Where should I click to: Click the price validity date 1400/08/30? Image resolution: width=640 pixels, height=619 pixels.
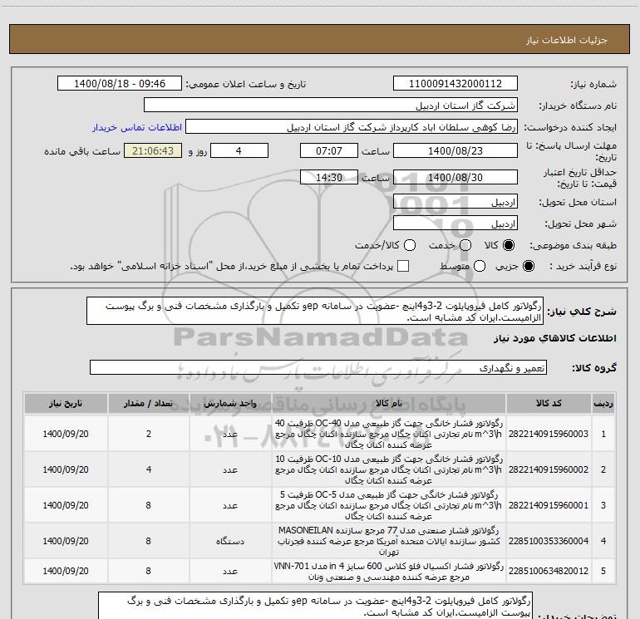455,177
